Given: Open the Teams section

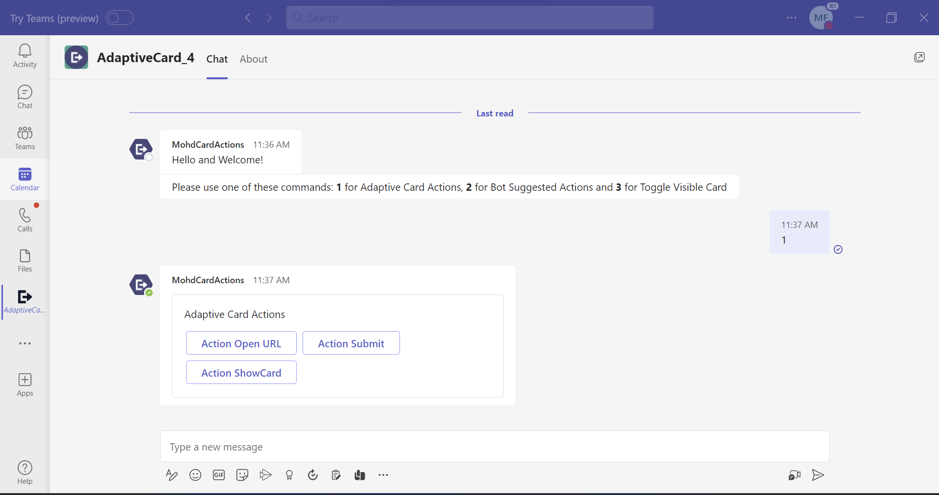Looking at the screenshot, I should coord(25,138).
